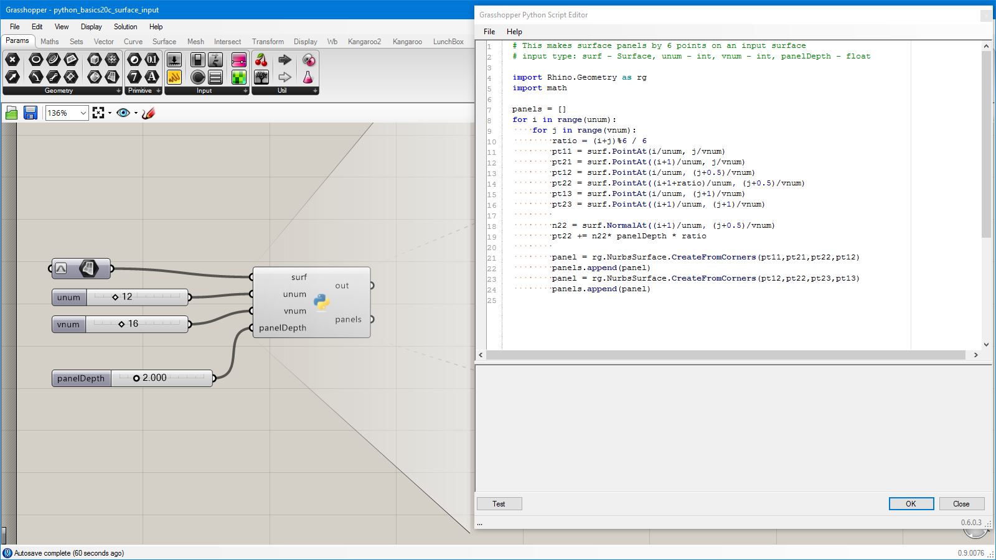Select the Line parameter icon
The image size is (996, 560).
tap(53, 77)
